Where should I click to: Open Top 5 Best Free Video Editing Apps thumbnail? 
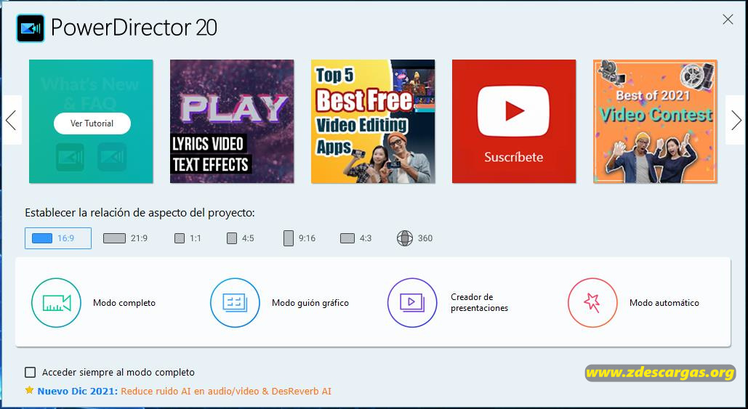(373, 121)
